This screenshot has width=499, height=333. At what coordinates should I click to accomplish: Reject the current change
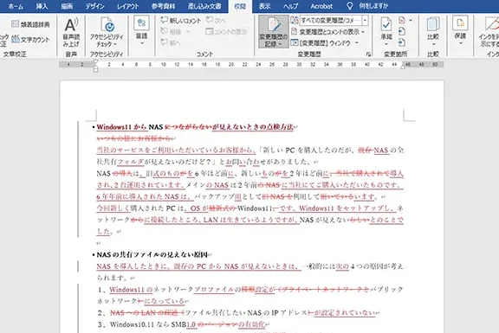pos(402,21)
